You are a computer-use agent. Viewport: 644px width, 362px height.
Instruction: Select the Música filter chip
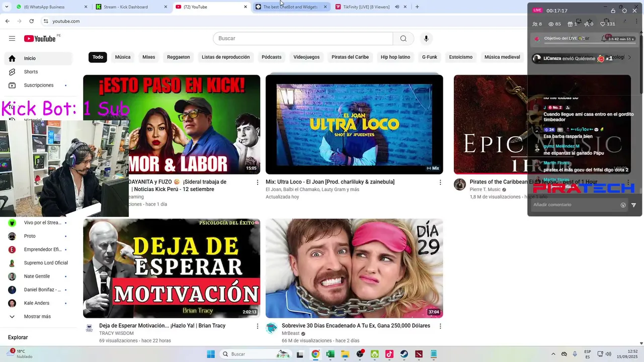coord(123,57)
